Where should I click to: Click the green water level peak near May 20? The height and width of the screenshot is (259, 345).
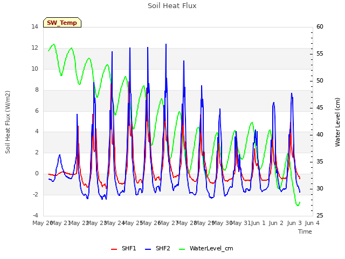click(54, 44)
